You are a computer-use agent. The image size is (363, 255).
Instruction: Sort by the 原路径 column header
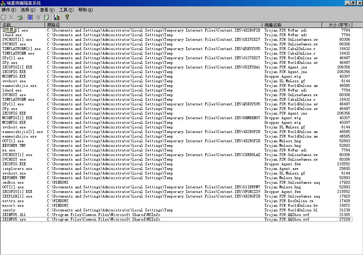153,25
